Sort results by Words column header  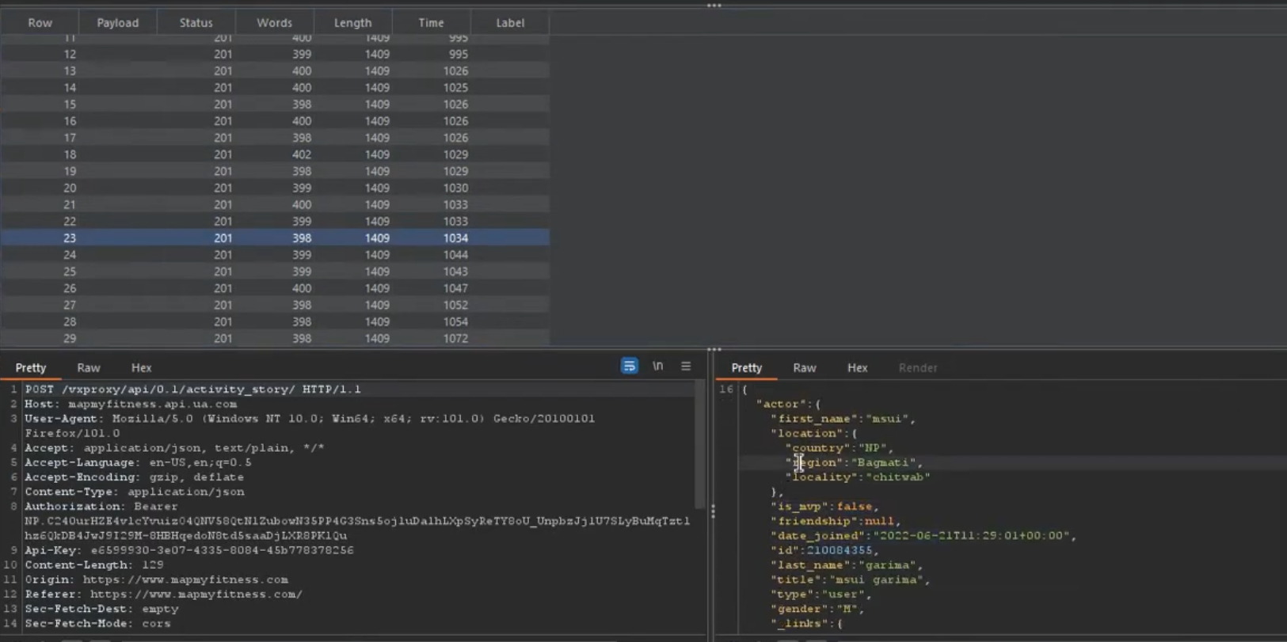click(274, 23)
